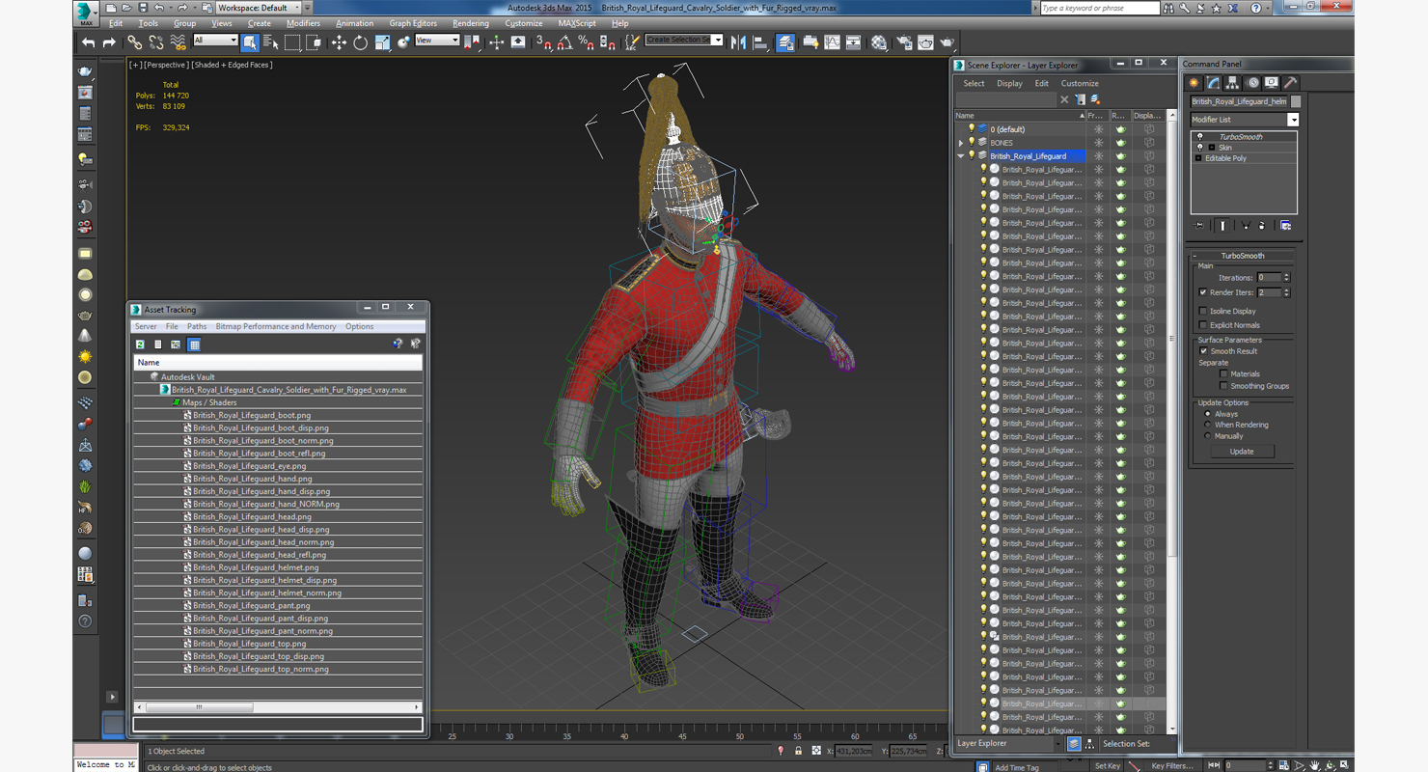This screenshot has width=1428, height=772.
Task: Expand the Skin modifier sub-objects
Action: (x=1212, y=148)
